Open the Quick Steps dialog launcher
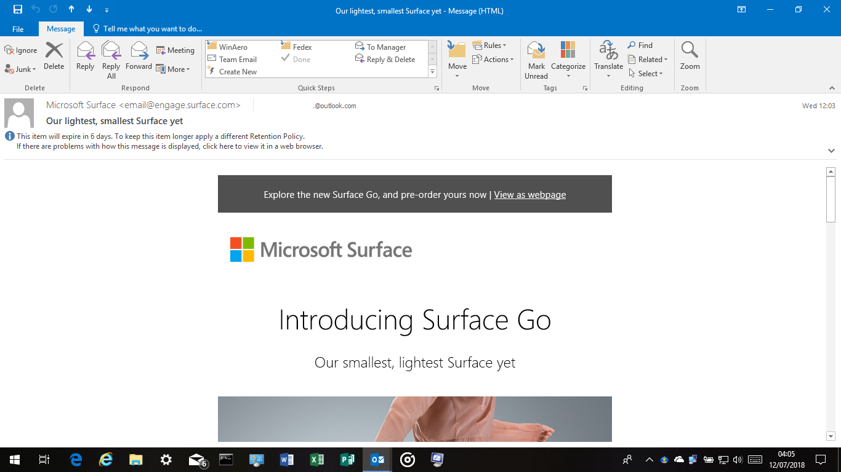Image resolution: width=841 pixels, height=472 pixels. click(437, 88)
